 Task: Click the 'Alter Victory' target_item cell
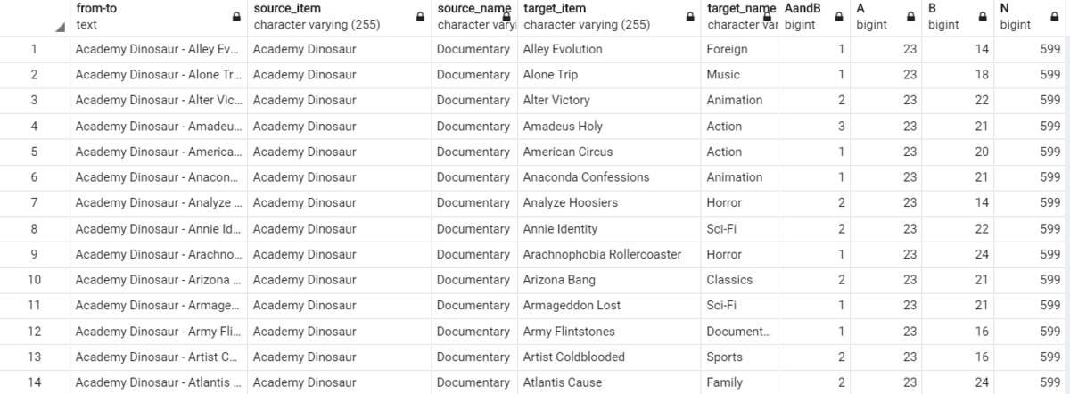[609, 101]
